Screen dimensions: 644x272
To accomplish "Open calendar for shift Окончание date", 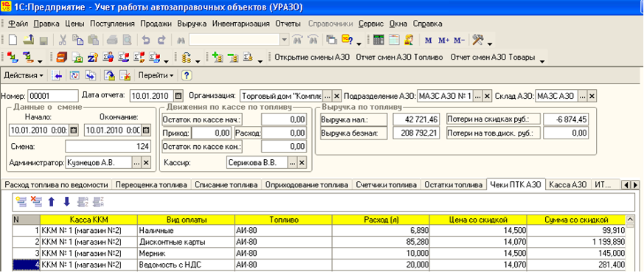I will click(x=146, y=130).
